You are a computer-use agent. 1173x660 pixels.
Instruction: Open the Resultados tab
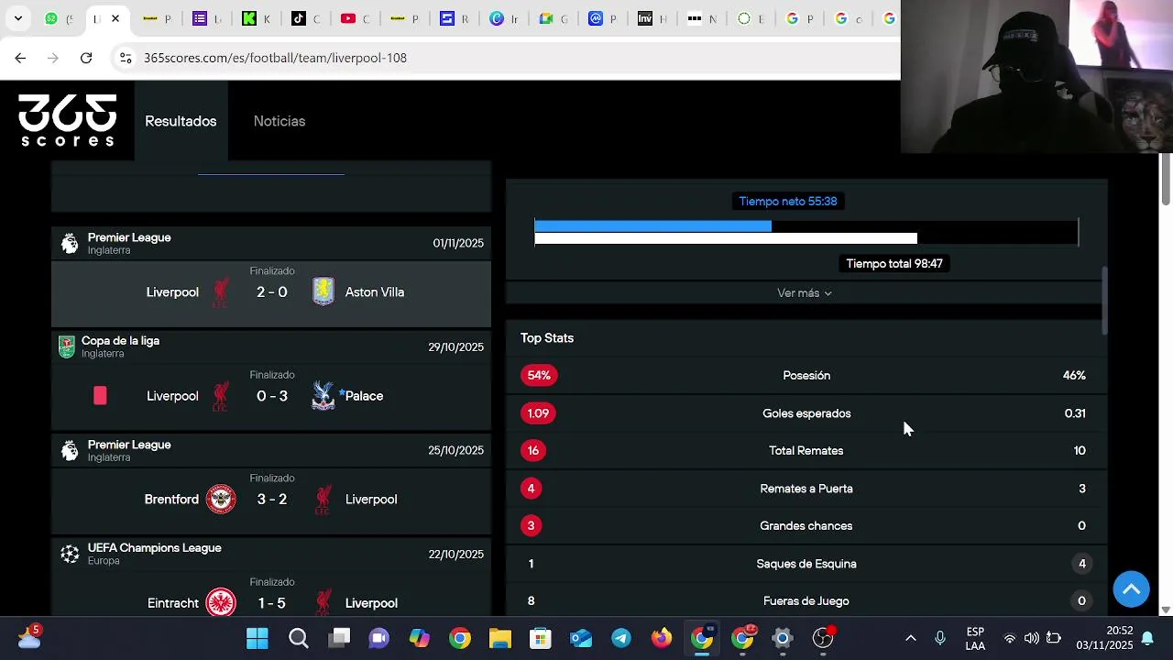(x=181, y=121)
